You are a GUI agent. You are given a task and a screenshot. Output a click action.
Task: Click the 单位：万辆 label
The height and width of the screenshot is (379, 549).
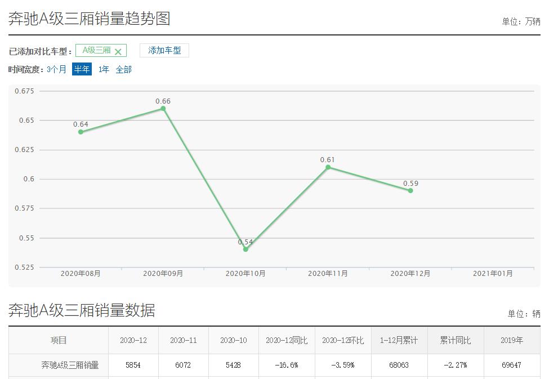pyautogui.click(x=521, y=22)
